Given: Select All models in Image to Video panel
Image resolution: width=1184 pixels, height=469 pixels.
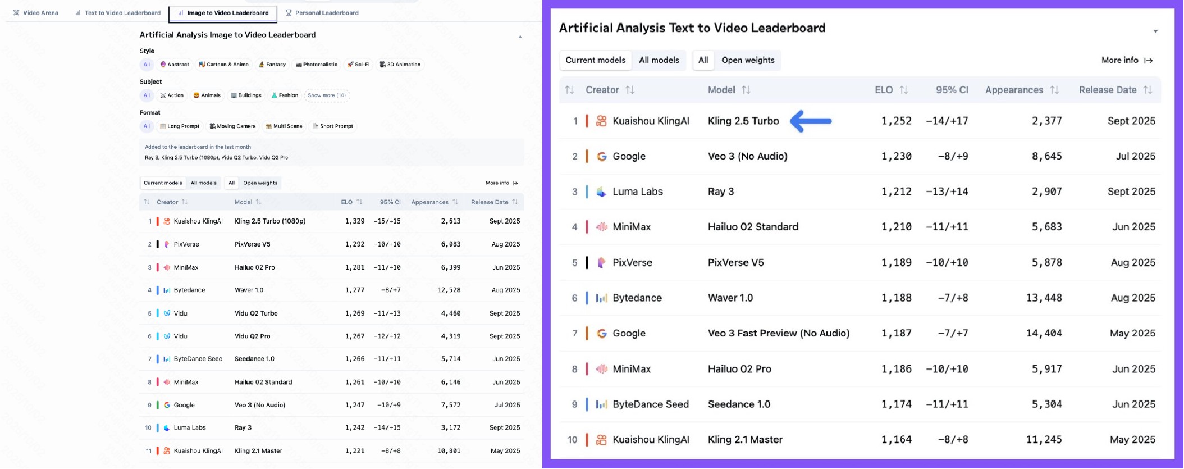Looking at the screenshot, I should coord(203,183).
